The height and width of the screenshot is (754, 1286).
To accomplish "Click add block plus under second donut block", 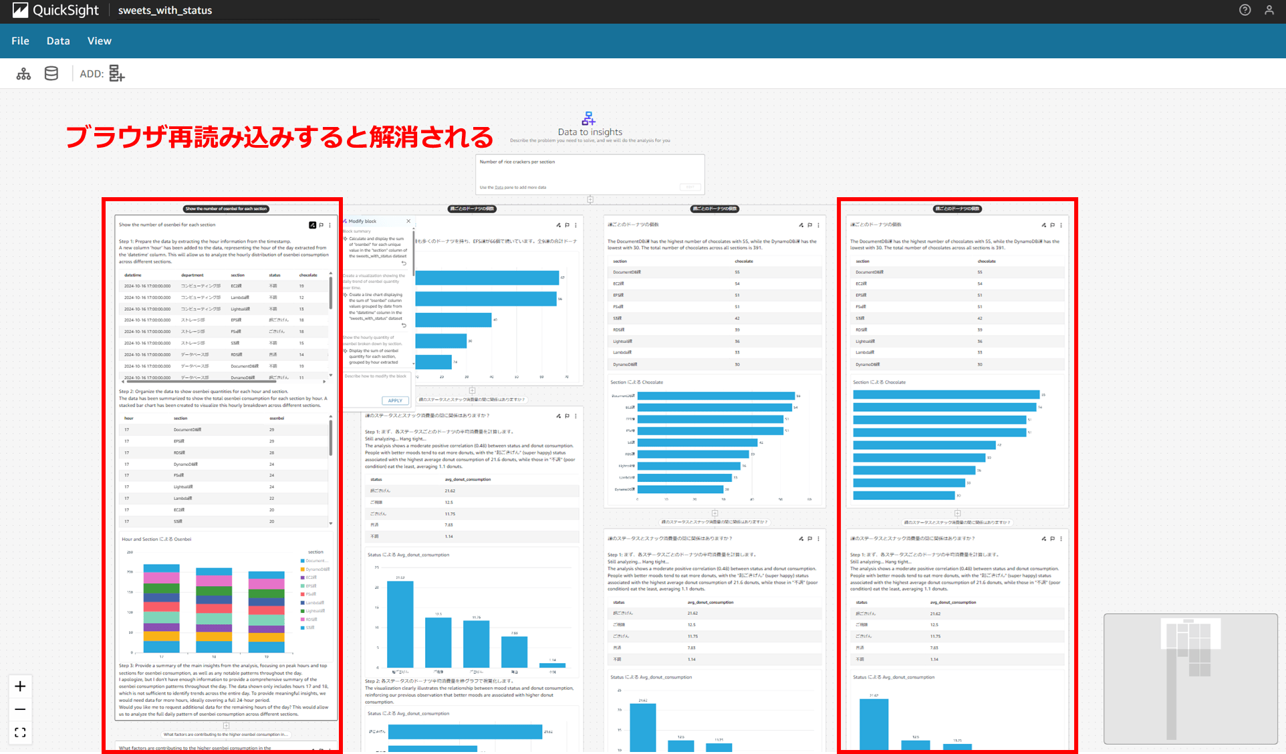I will coord(472,390).
